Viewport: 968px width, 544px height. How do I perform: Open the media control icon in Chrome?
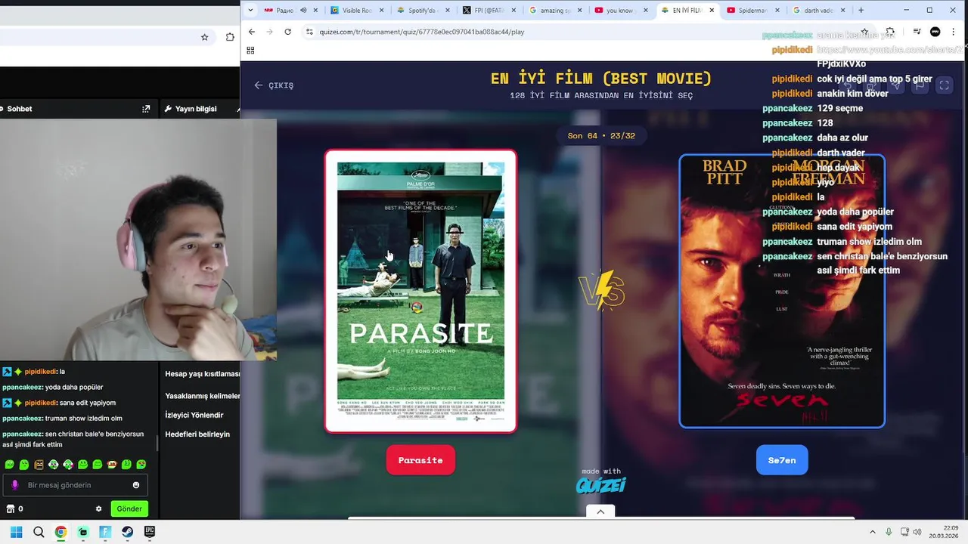917,32
